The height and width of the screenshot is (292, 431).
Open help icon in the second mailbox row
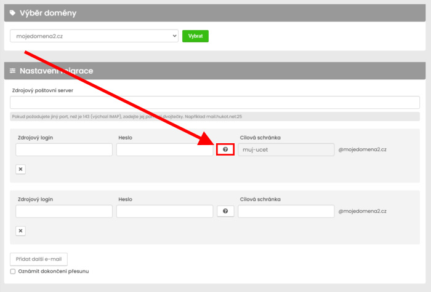[225, 211]
